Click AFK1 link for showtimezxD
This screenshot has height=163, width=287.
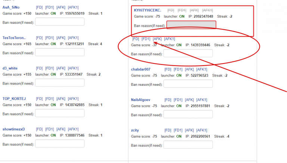pos(73,129)
